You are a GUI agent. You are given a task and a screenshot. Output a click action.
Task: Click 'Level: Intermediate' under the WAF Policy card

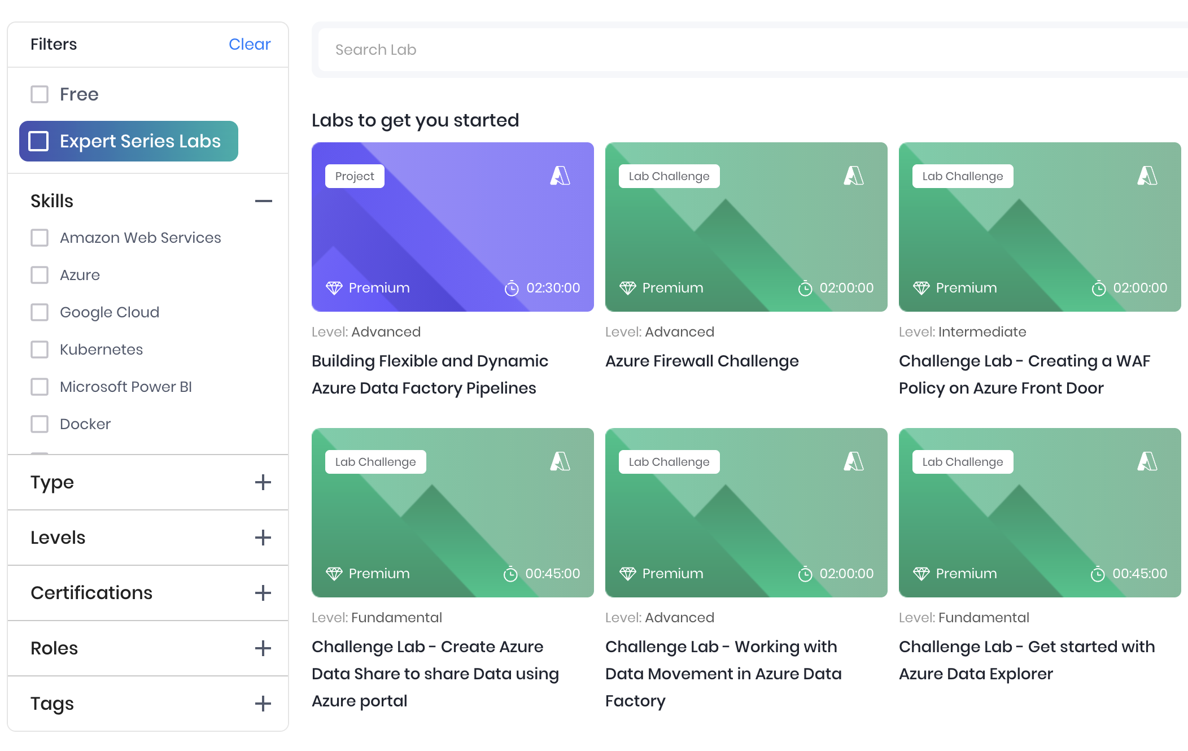pyautogui.click(x=963, y=332)
